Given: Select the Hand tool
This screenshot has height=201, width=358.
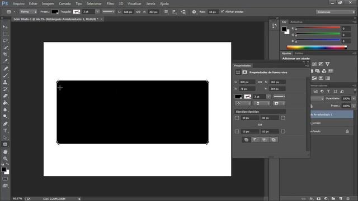Looking at the screenshot, I should click(x=5, y=152).
